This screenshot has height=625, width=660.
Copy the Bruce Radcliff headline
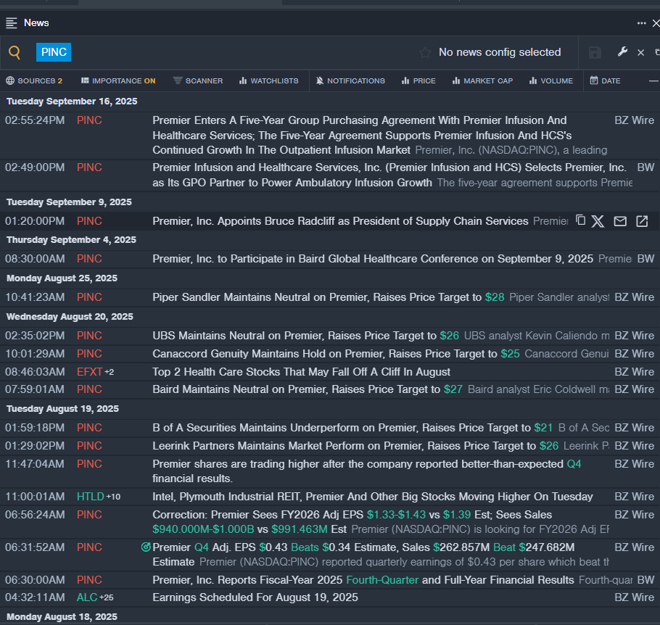click(580, 220)
